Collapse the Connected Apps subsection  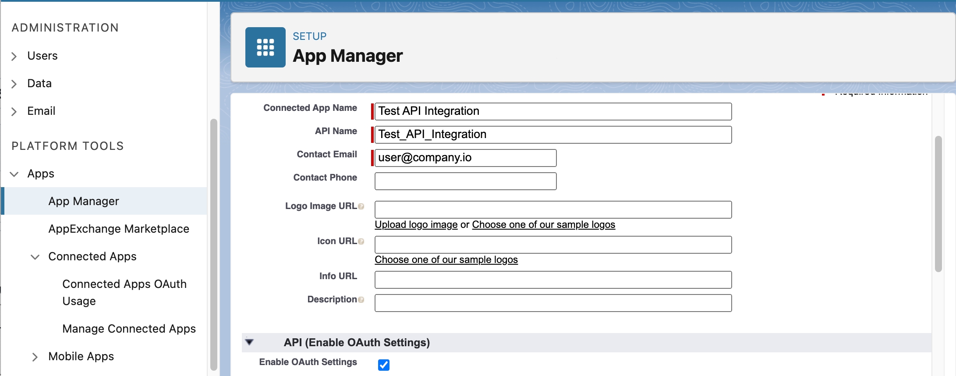click(35, 257)
